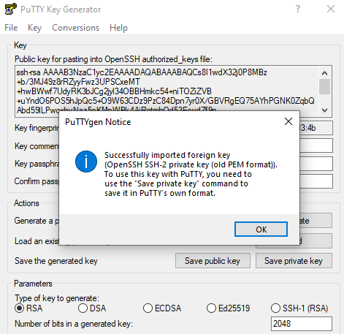Click the number of bits field

point(302,324)
